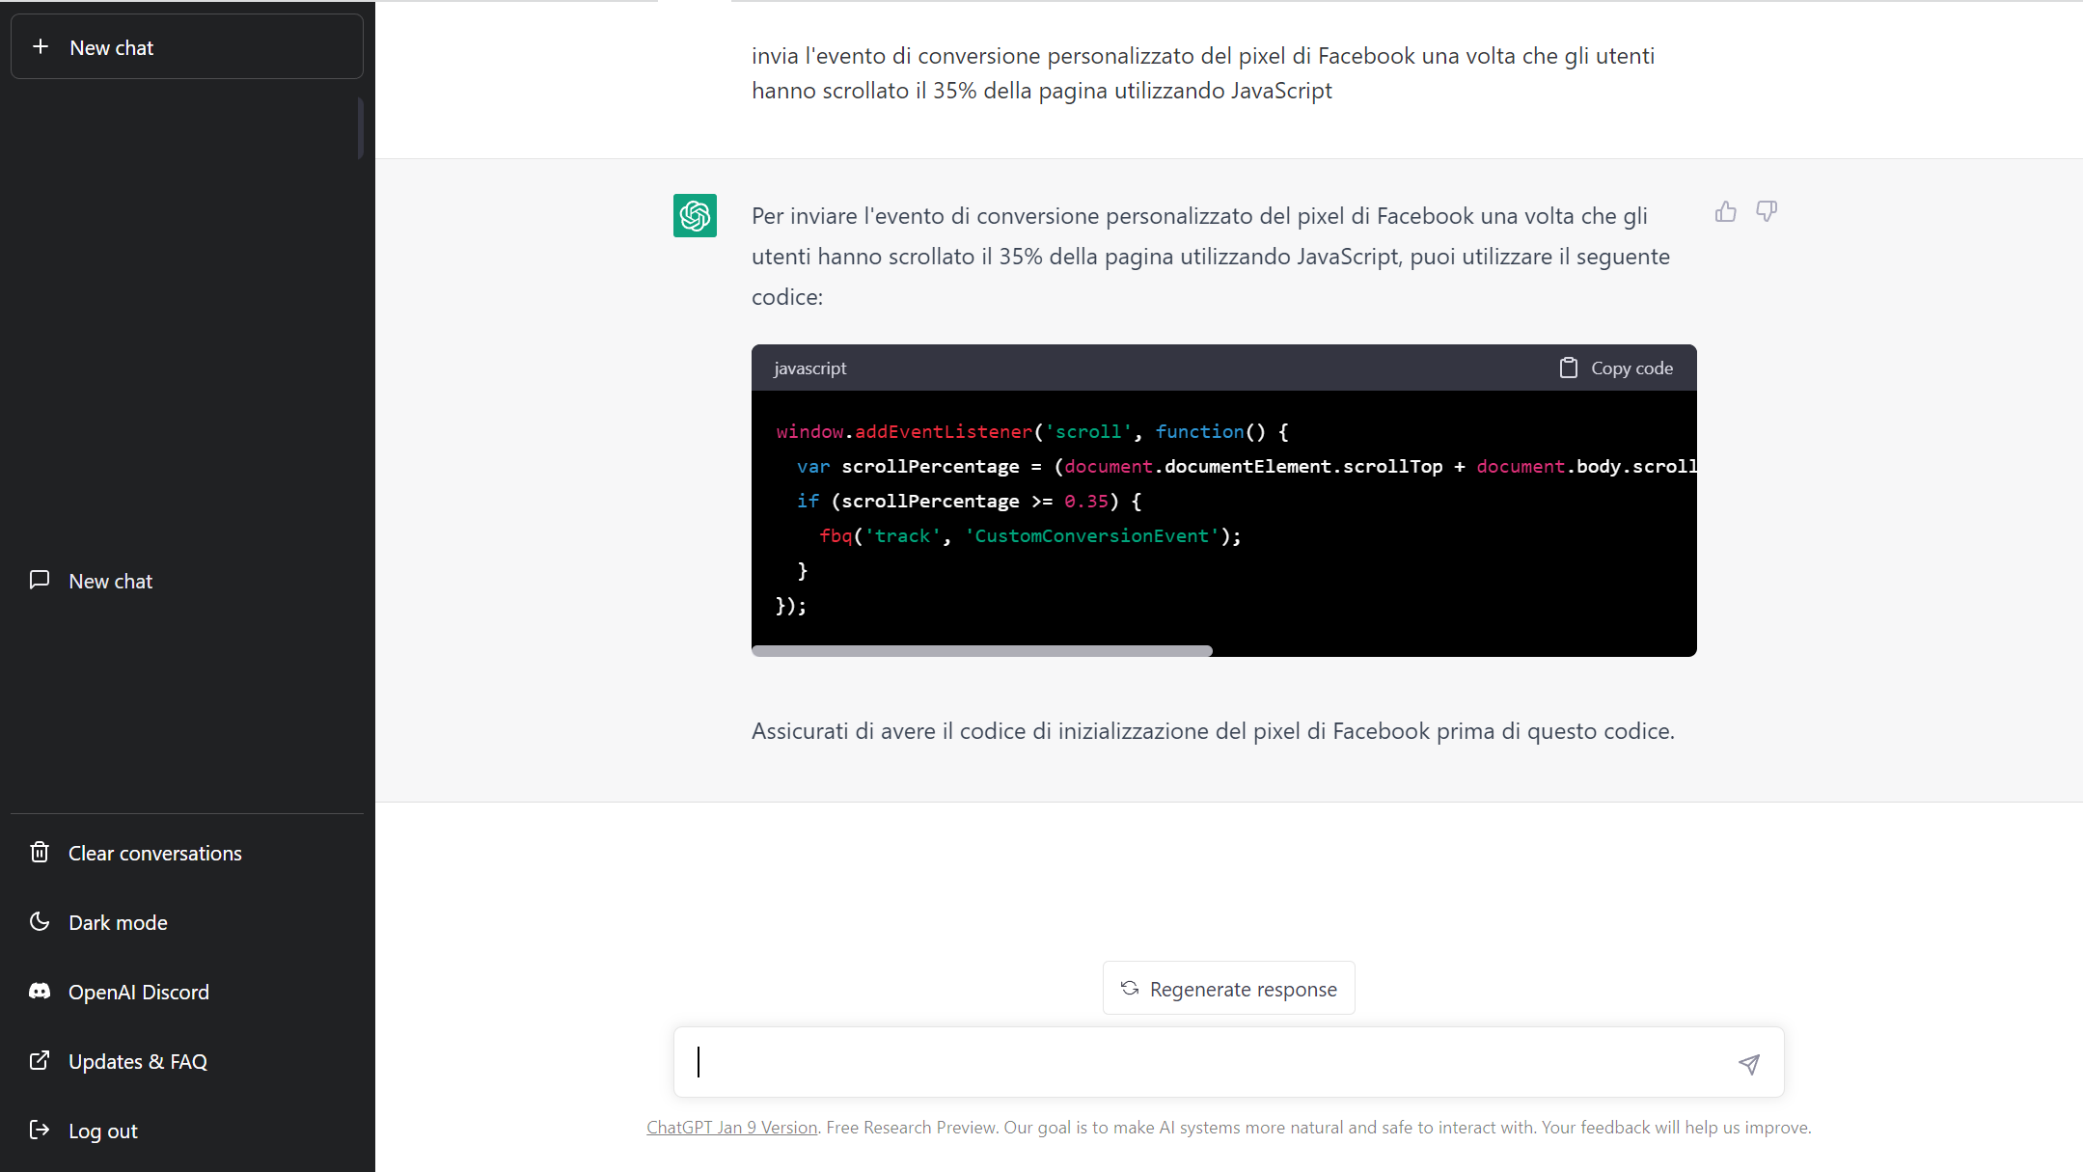Click the Discord logo icon in sidebar

[40, 991]
